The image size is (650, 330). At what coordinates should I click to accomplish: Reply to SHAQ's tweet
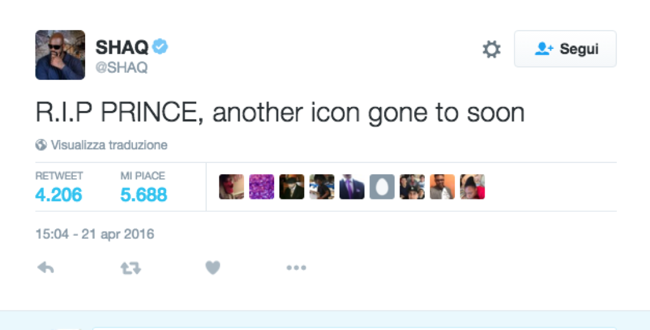45,268
